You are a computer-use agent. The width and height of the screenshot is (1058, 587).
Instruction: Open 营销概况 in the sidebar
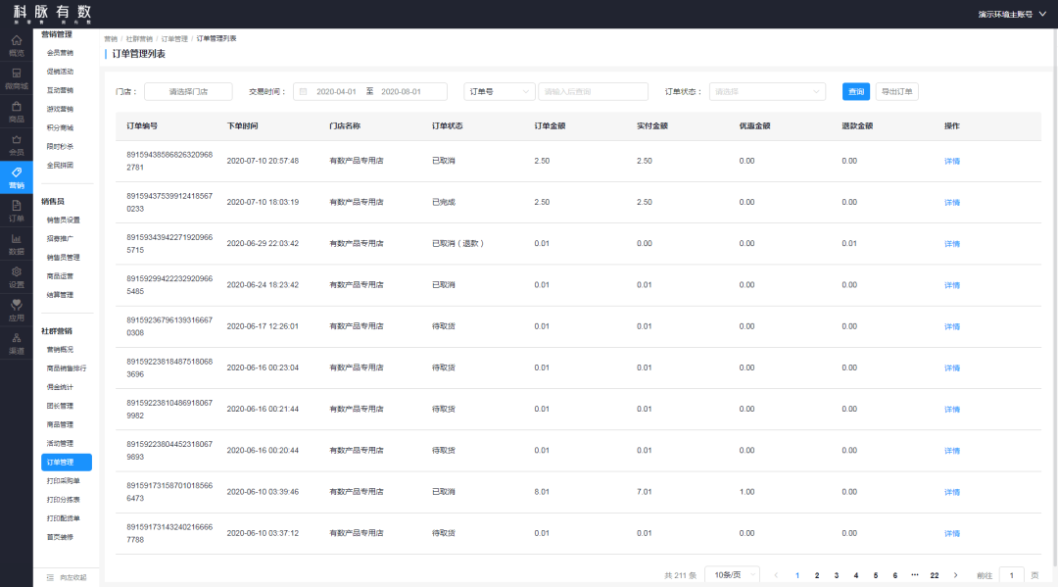[60, 350]
